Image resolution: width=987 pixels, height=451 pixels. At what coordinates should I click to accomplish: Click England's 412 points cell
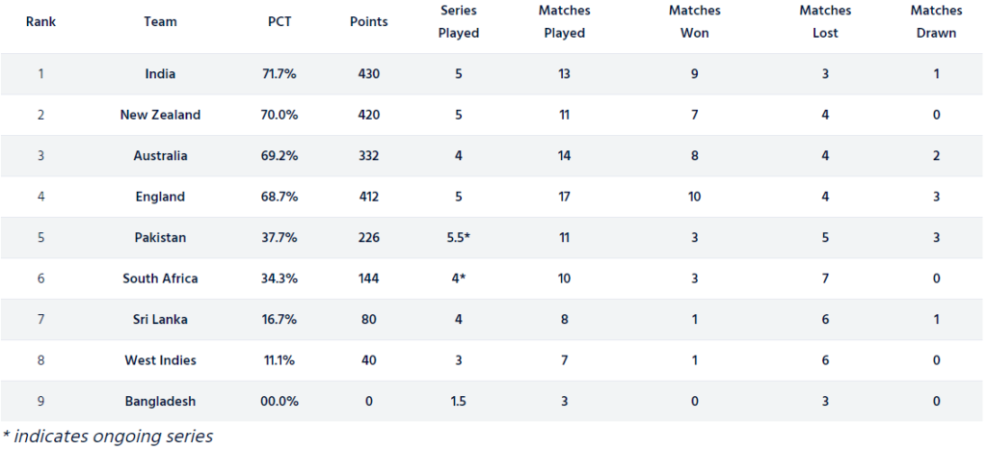(x=368, y=197)
